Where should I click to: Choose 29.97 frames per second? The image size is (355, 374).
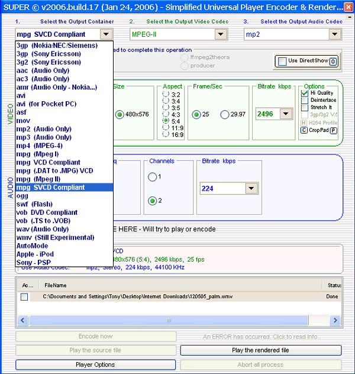point(225,115)
